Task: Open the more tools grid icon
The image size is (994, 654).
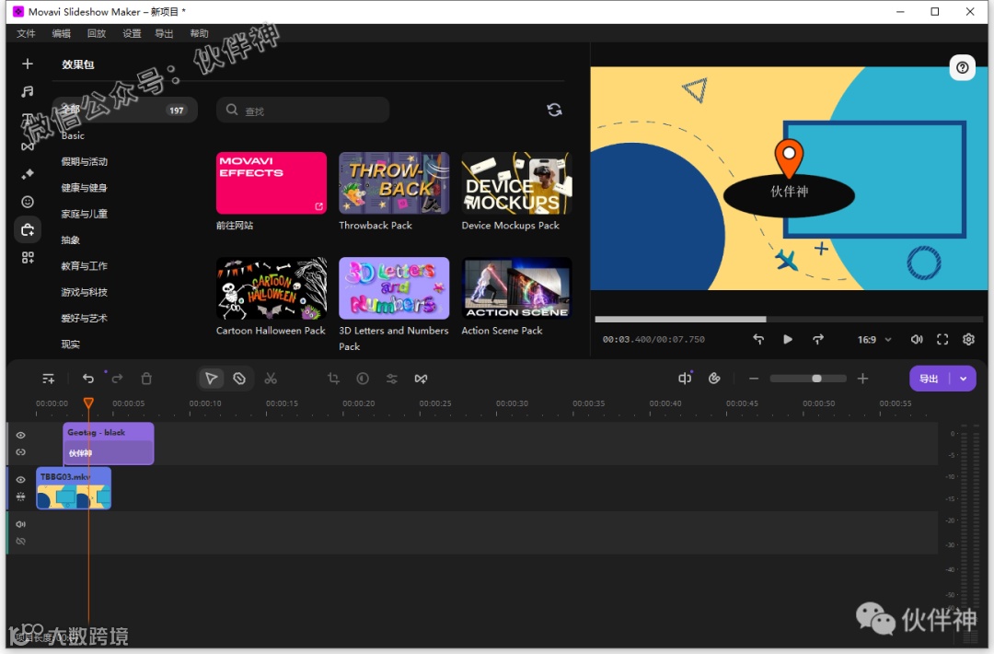Action: (28, 258)
